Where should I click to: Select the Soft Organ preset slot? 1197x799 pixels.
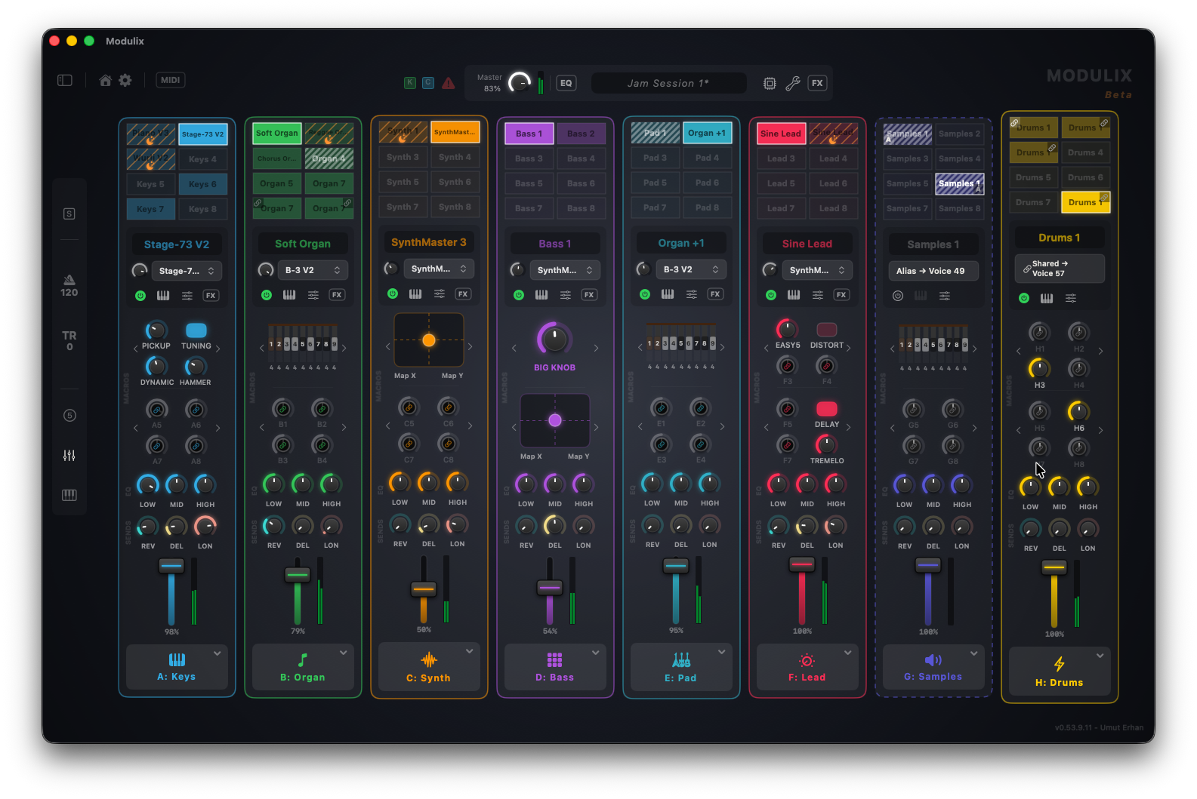pos(277,134)
